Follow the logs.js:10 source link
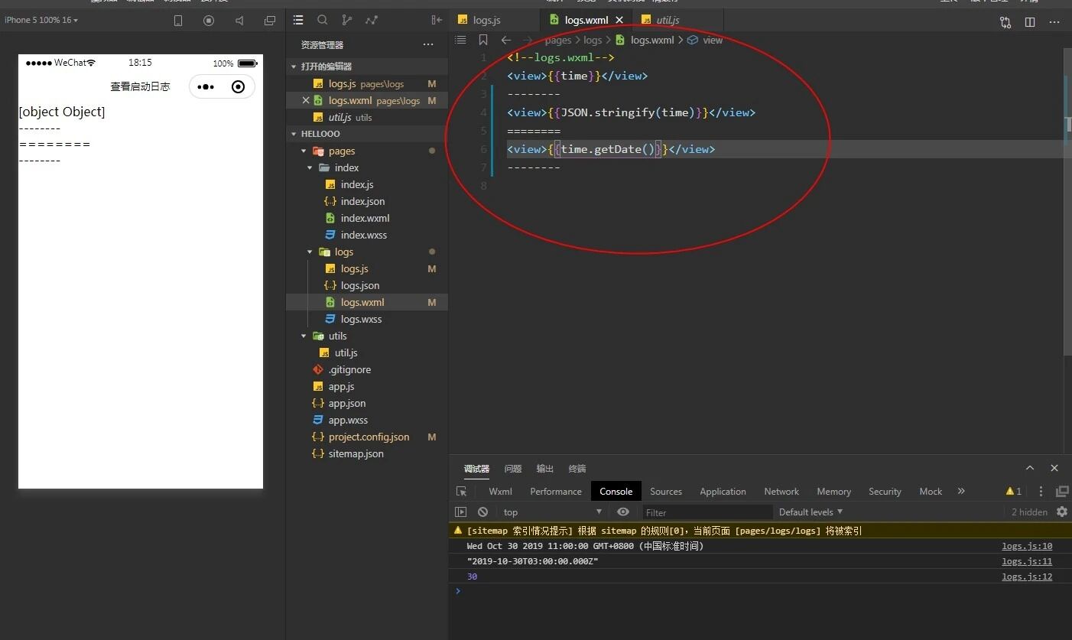The height and width of the screenshot is (640, 1072). click(x=1027, y=546)
